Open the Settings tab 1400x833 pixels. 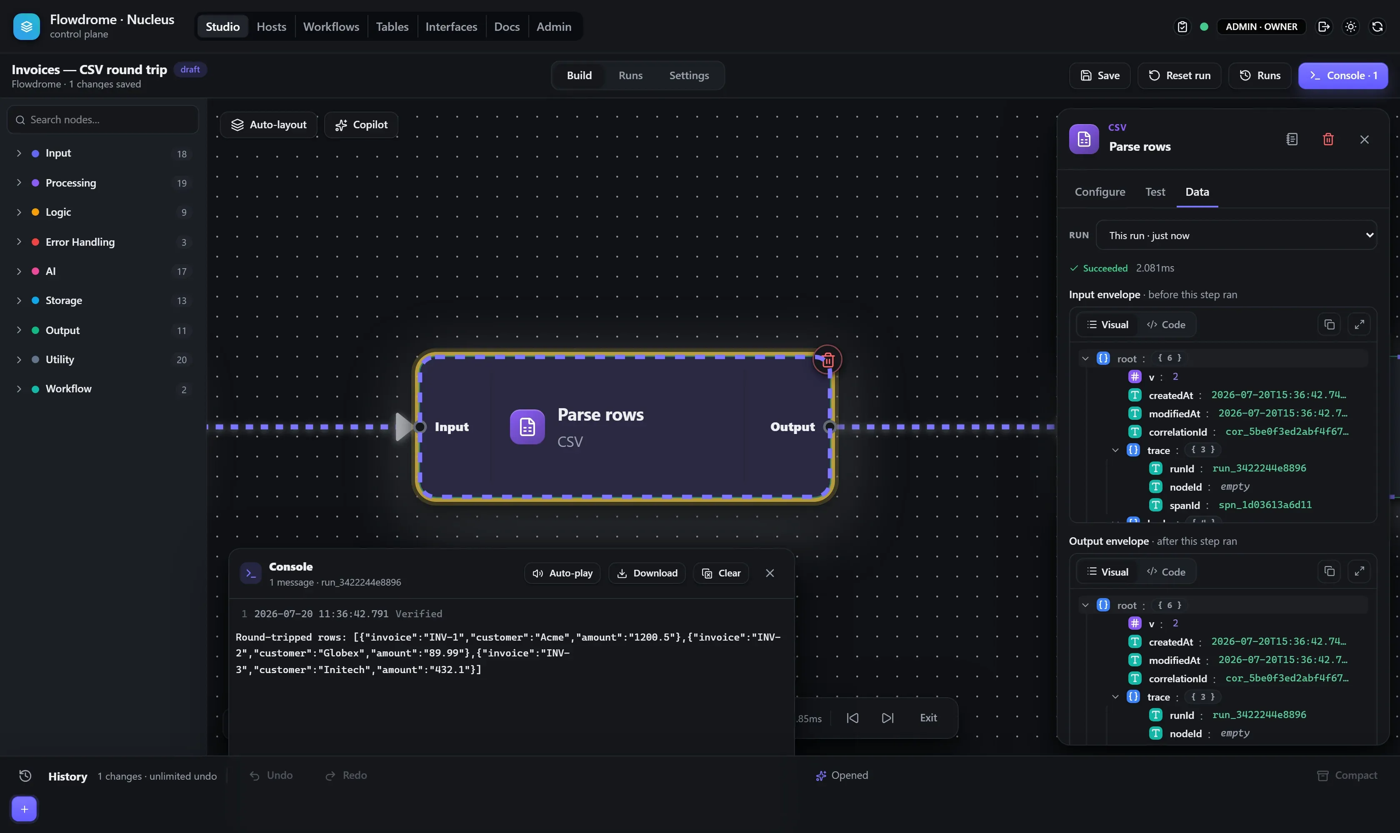688,75
